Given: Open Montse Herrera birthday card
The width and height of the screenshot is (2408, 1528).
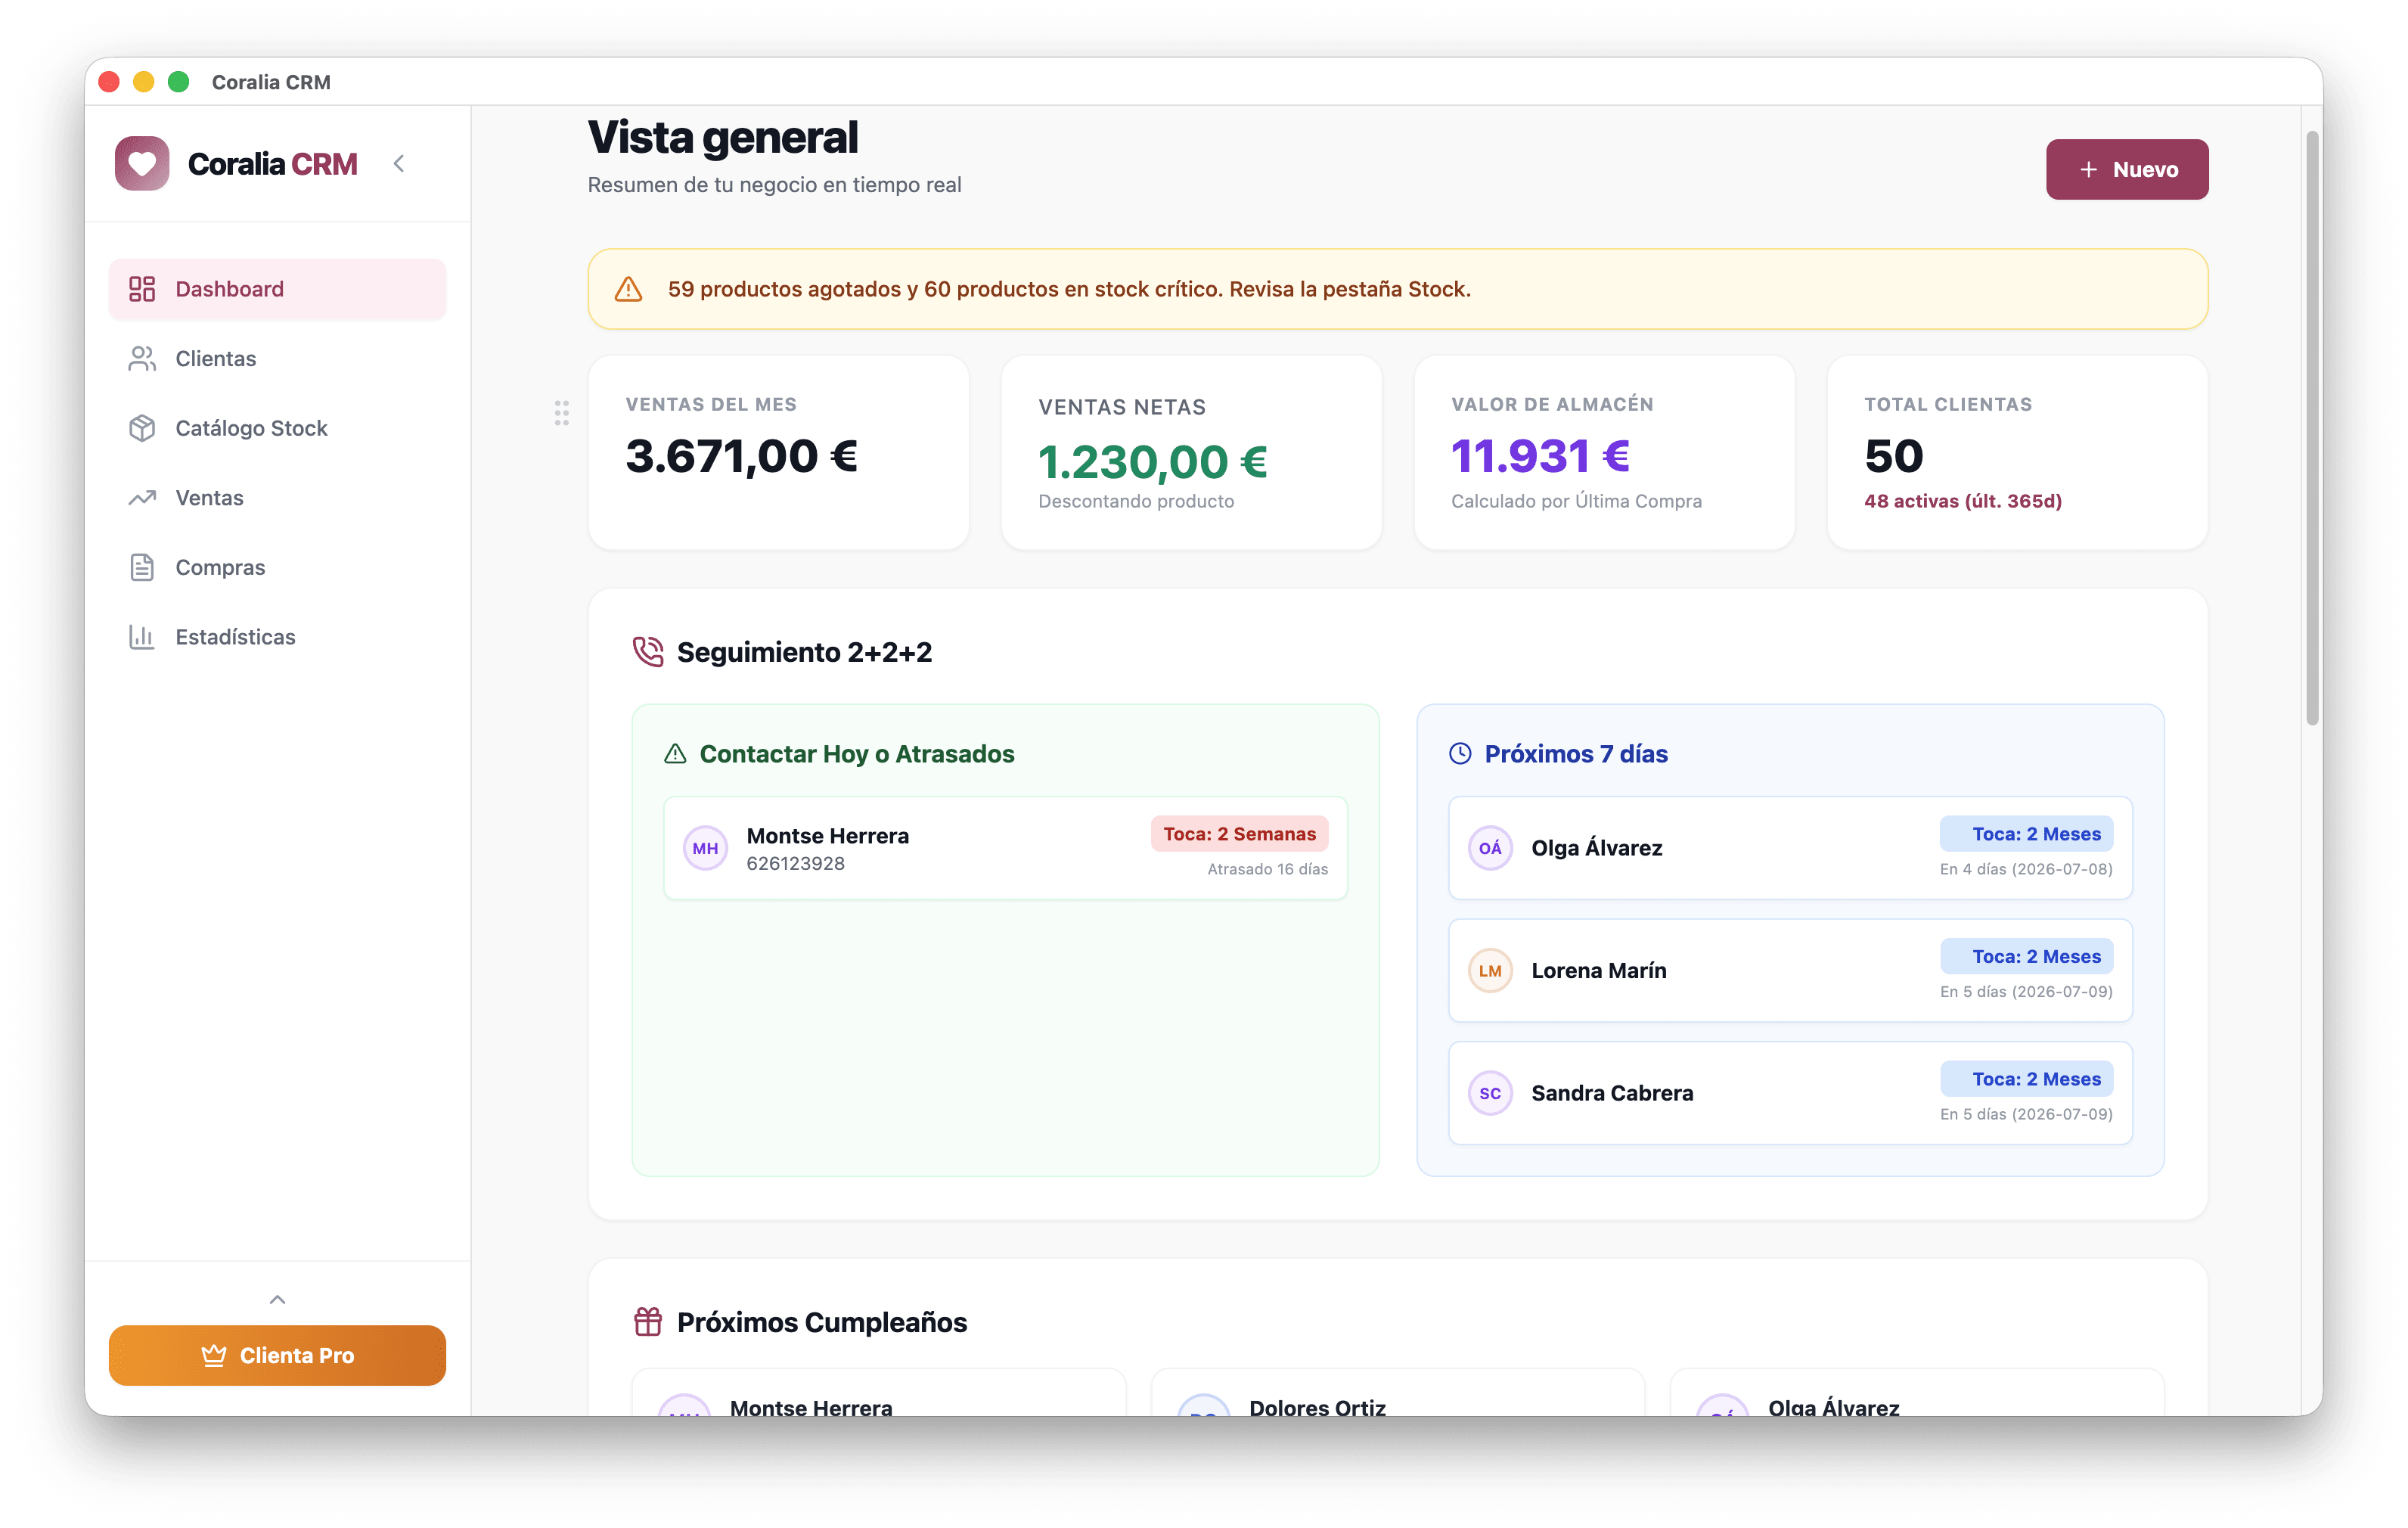Looking at the screenshot, I should click(x=878, y=1393).
